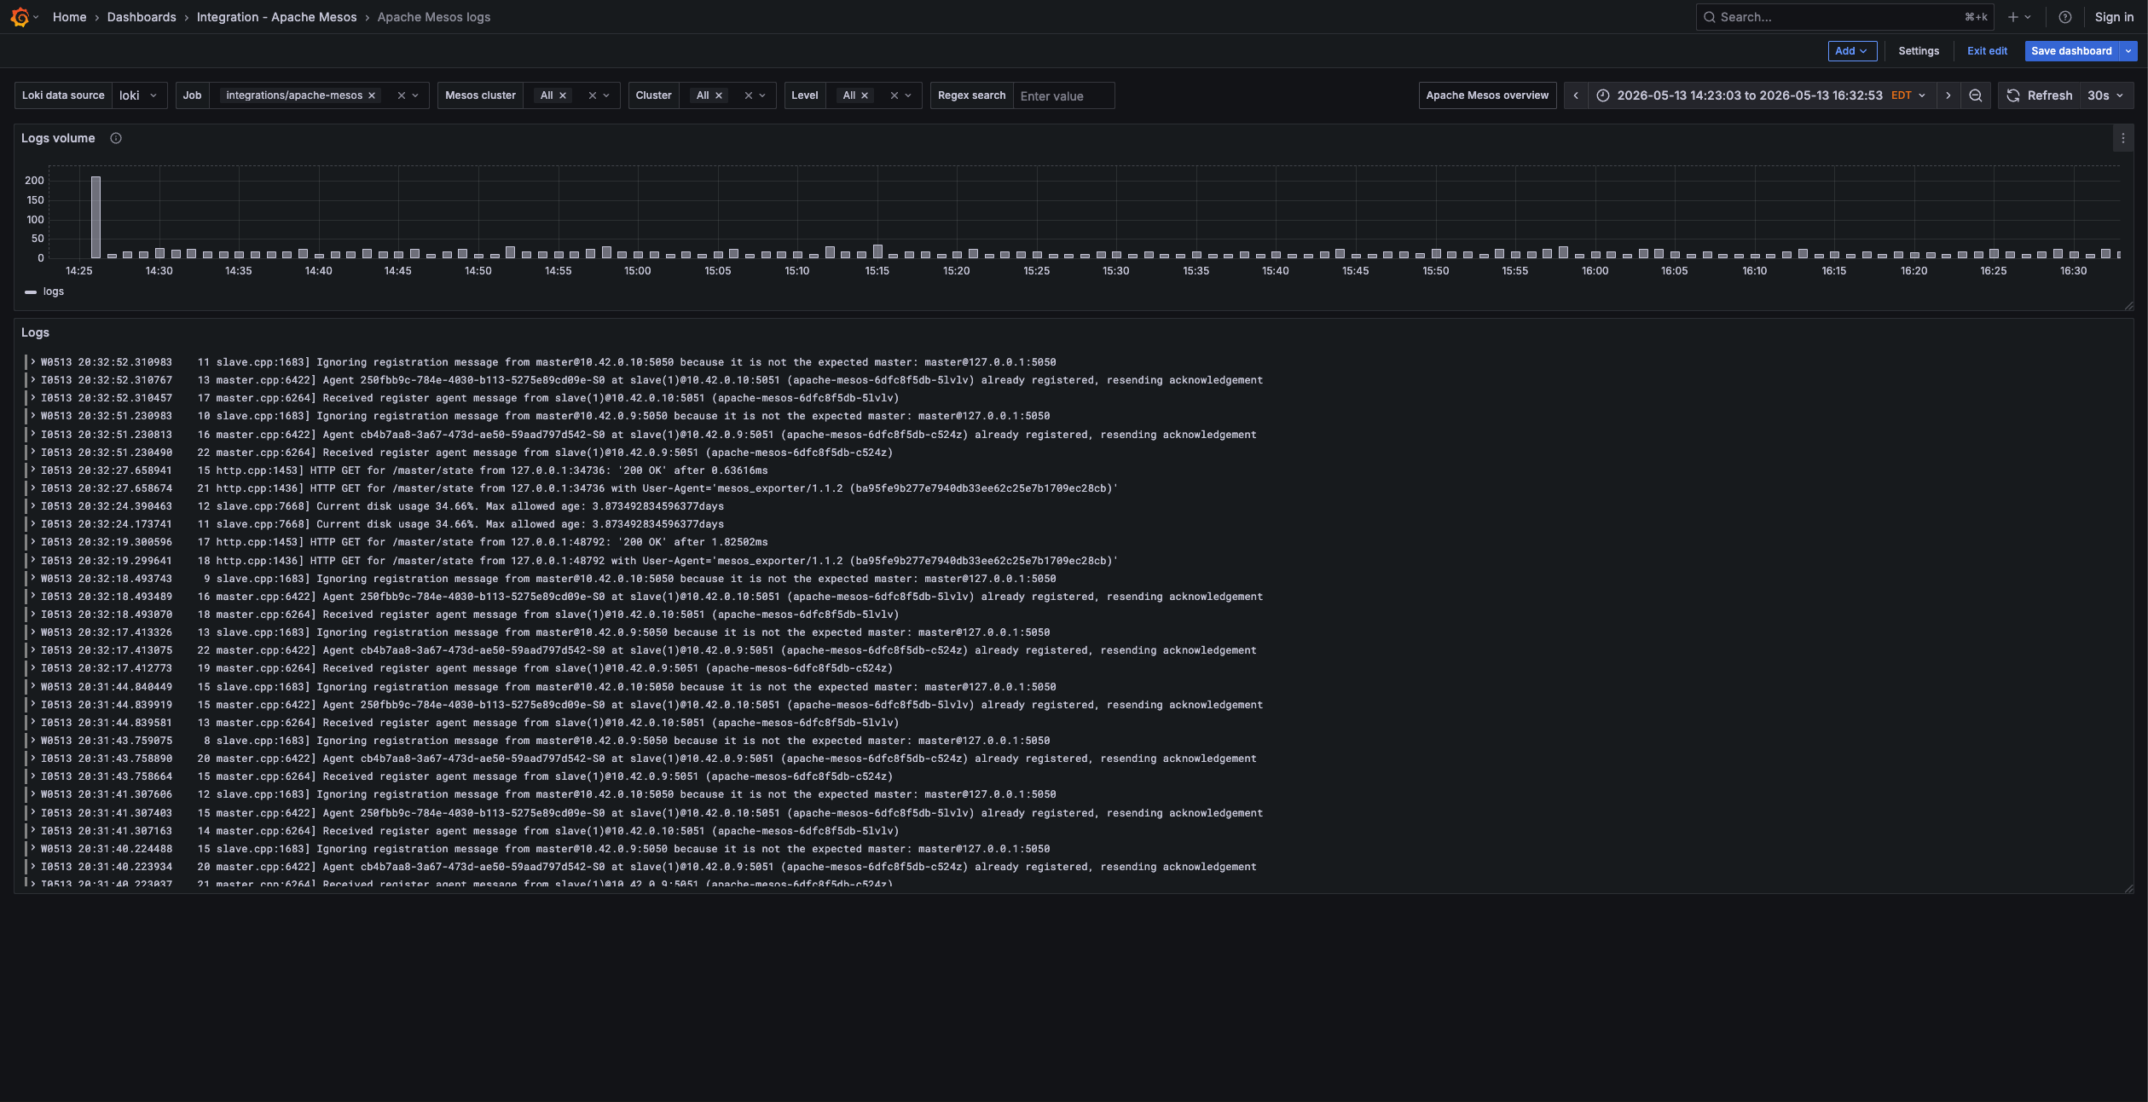Expand log line I0513 20:32:19.299641
Image resolution: width=2148 pixels, height=1102 pixels.
pyautogui.click(x=32, y=561)
